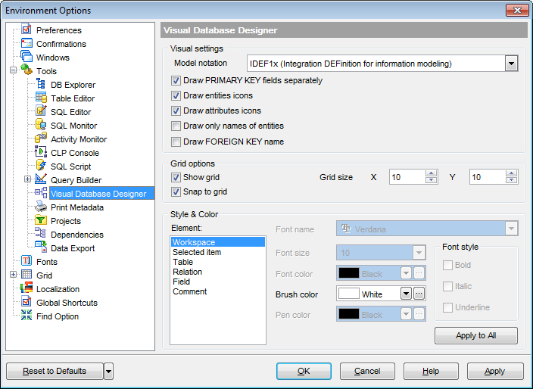Image resolution: width=533 pixels, height=389 pixels.
Task: Click the Data Export icon
Action: tap(41, 247)
